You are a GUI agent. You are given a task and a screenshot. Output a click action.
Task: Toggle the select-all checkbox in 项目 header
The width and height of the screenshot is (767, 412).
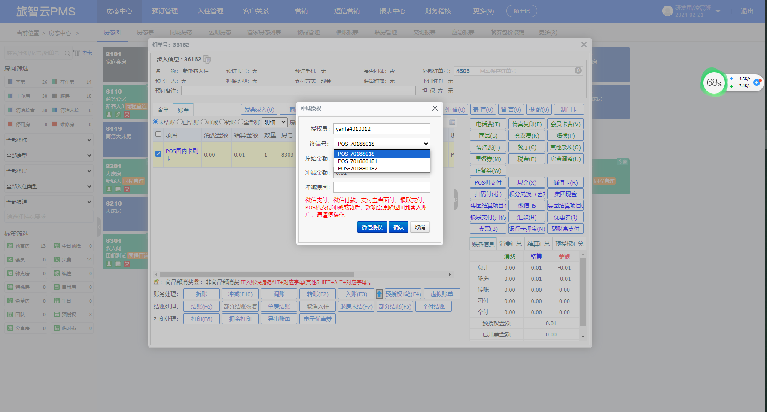[158, 134]
